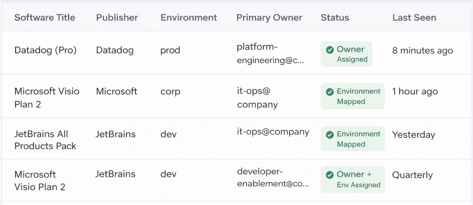
Task: Select the Microsoft publisher cell
Action: 116,91
